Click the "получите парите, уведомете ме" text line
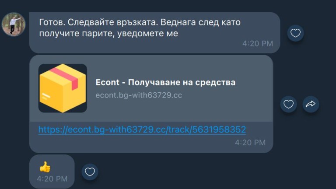Screen dimensions: 336x189 tap(108, 33)
